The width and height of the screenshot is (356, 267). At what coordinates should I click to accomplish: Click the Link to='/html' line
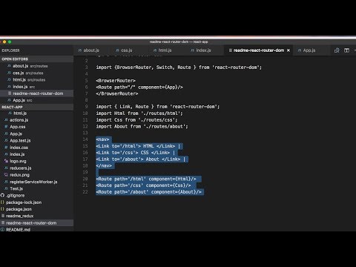pyautogui.click(x=138, y=146)
